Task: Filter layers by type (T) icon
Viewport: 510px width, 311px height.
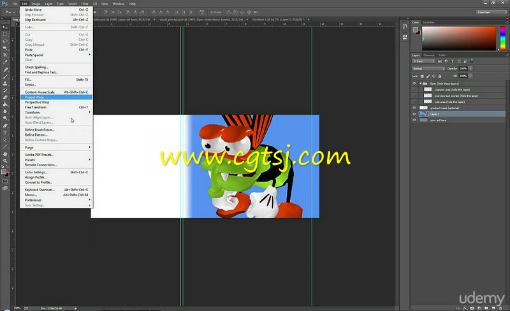Action: point(453,61)
